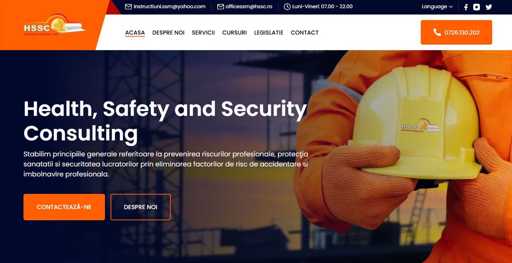The image size is (512, 263).
Task: Click the CONTACTEAZĂ-NE button
Action: pyautogui.click(x=64, y=207)
